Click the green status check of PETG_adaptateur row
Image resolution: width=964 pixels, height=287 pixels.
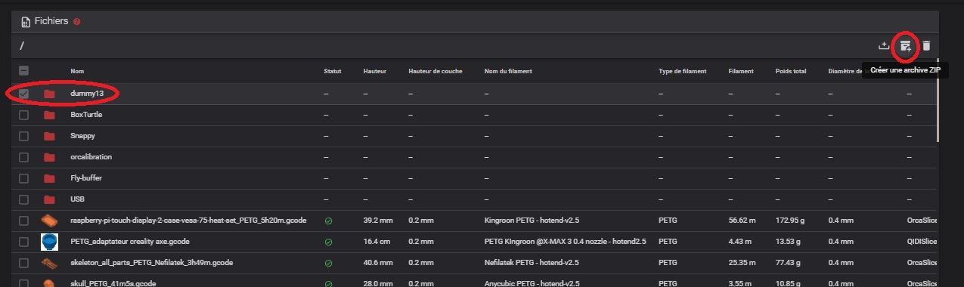(x=328, y=242)
